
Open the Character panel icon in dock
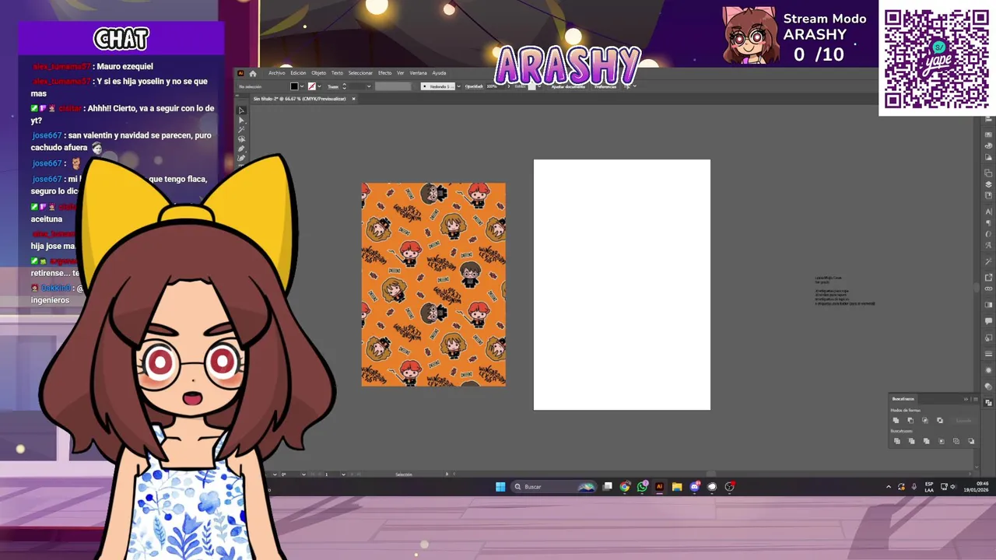pyautogui.click(x=988, y=212)
